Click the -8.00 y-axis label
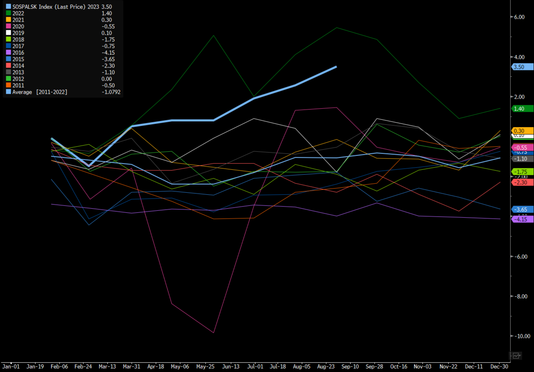Image resolution: width=534 pixels, height=372 pixels. click(521, 296)
